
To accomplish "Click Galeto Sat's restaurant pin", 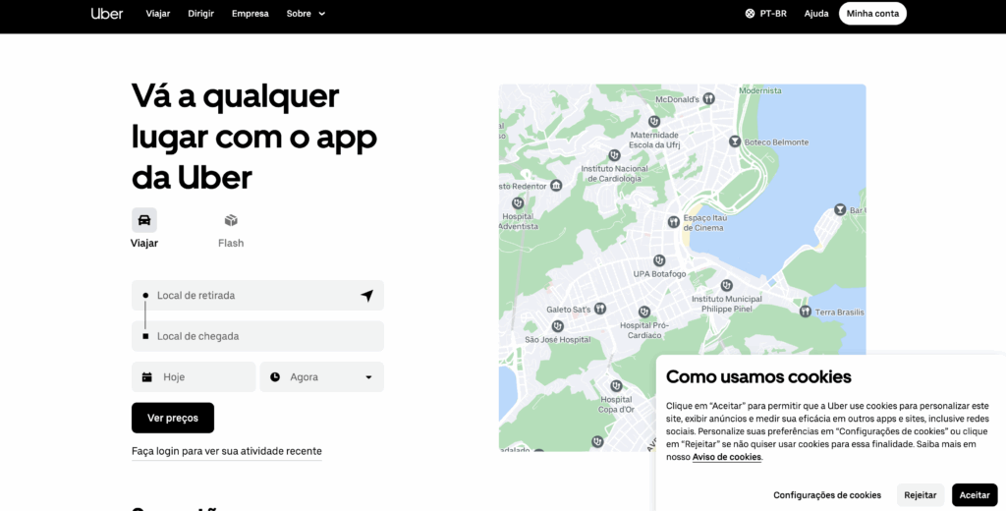I will (x=600, y=309).
